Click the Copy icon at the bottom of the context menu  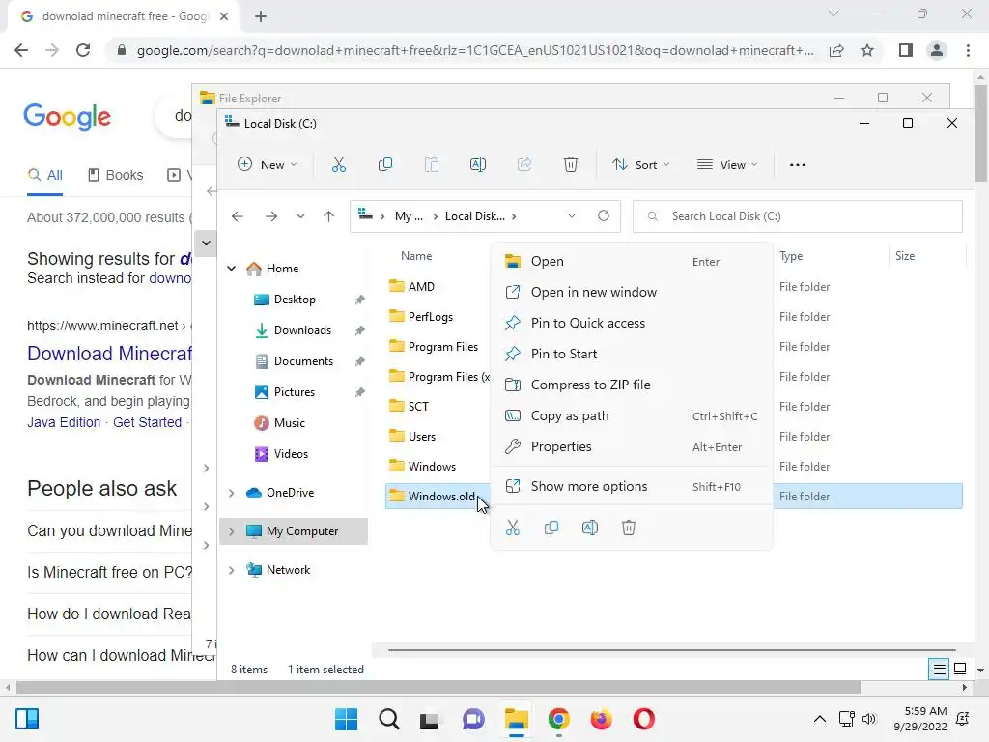click(x=551, y=528)
